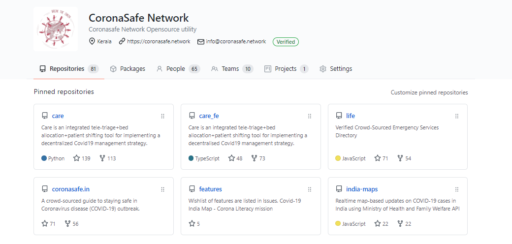Click the drag handle on india-maps card
The image size is (512, 244).
point(457,189)
